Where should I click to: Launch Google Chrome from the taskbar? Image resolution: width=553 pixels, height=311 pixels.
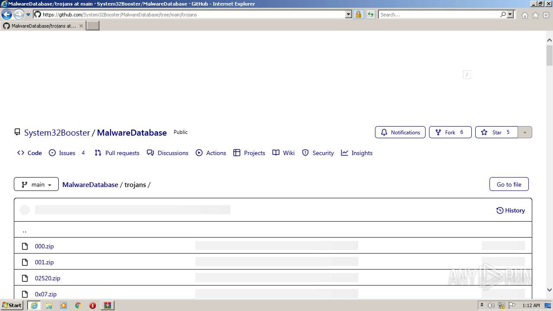pos(78,305)
